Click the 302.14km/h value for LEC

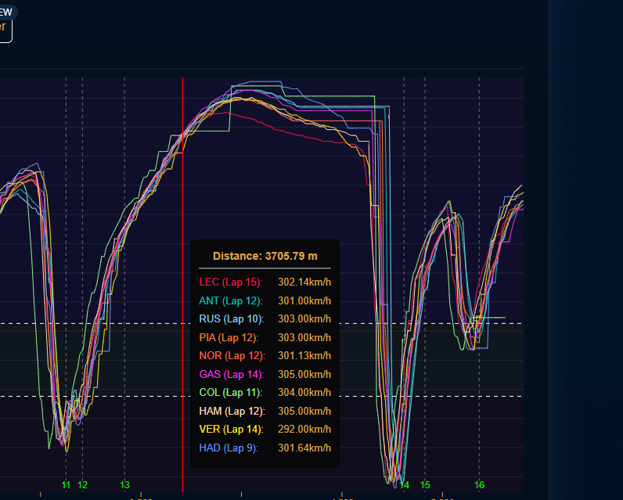tap(304, 282)
